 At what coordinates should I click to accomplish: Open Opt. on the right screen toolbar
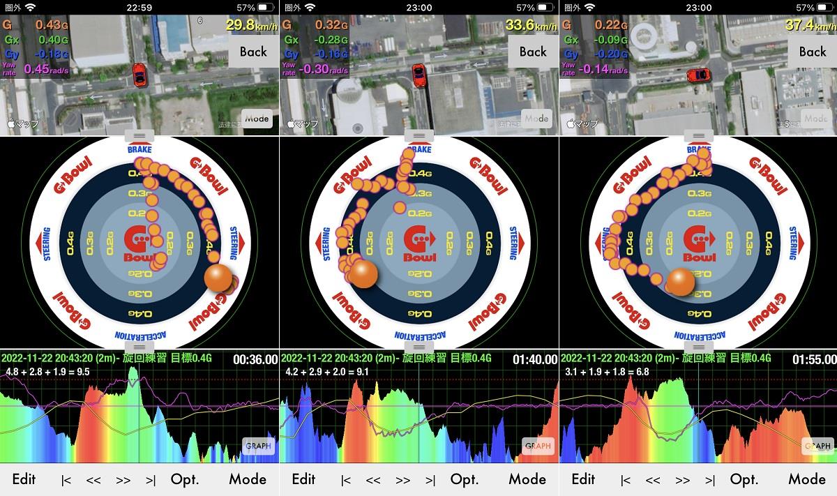pyautogui.click(x=744, y=480)
